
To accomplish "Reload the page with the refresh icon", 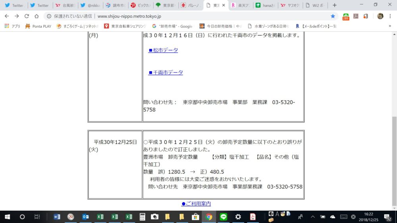I will click(27, 16).
